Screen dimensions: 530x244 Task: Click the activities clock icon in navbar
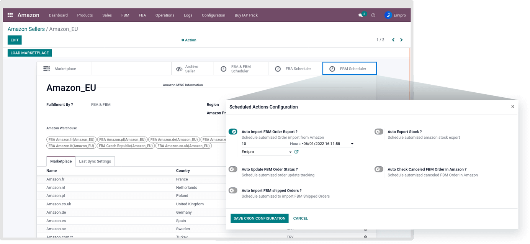(x=373, y=15)
